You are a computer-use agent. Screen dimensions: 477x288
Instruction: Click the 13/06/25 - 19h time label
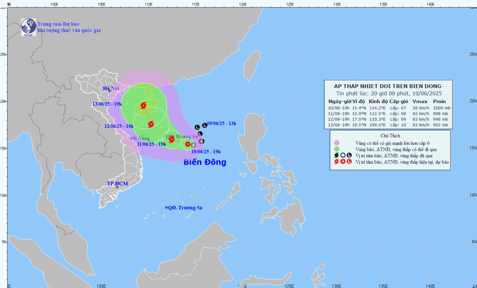point(107,104)
